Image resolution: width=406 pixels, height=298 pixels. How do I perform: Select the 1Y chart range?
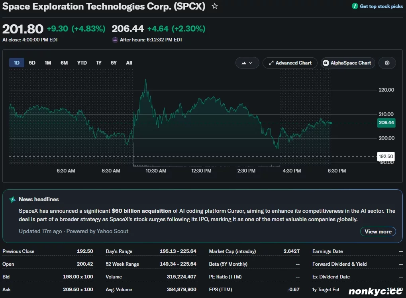(99, 63)
